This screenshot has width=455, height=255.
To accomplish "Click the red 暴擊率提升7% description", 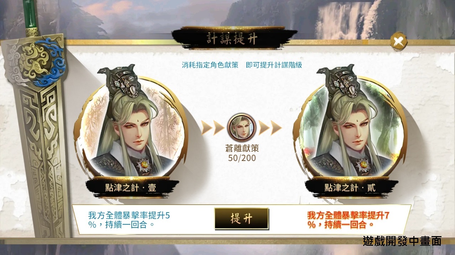I will tap(348, 220).
